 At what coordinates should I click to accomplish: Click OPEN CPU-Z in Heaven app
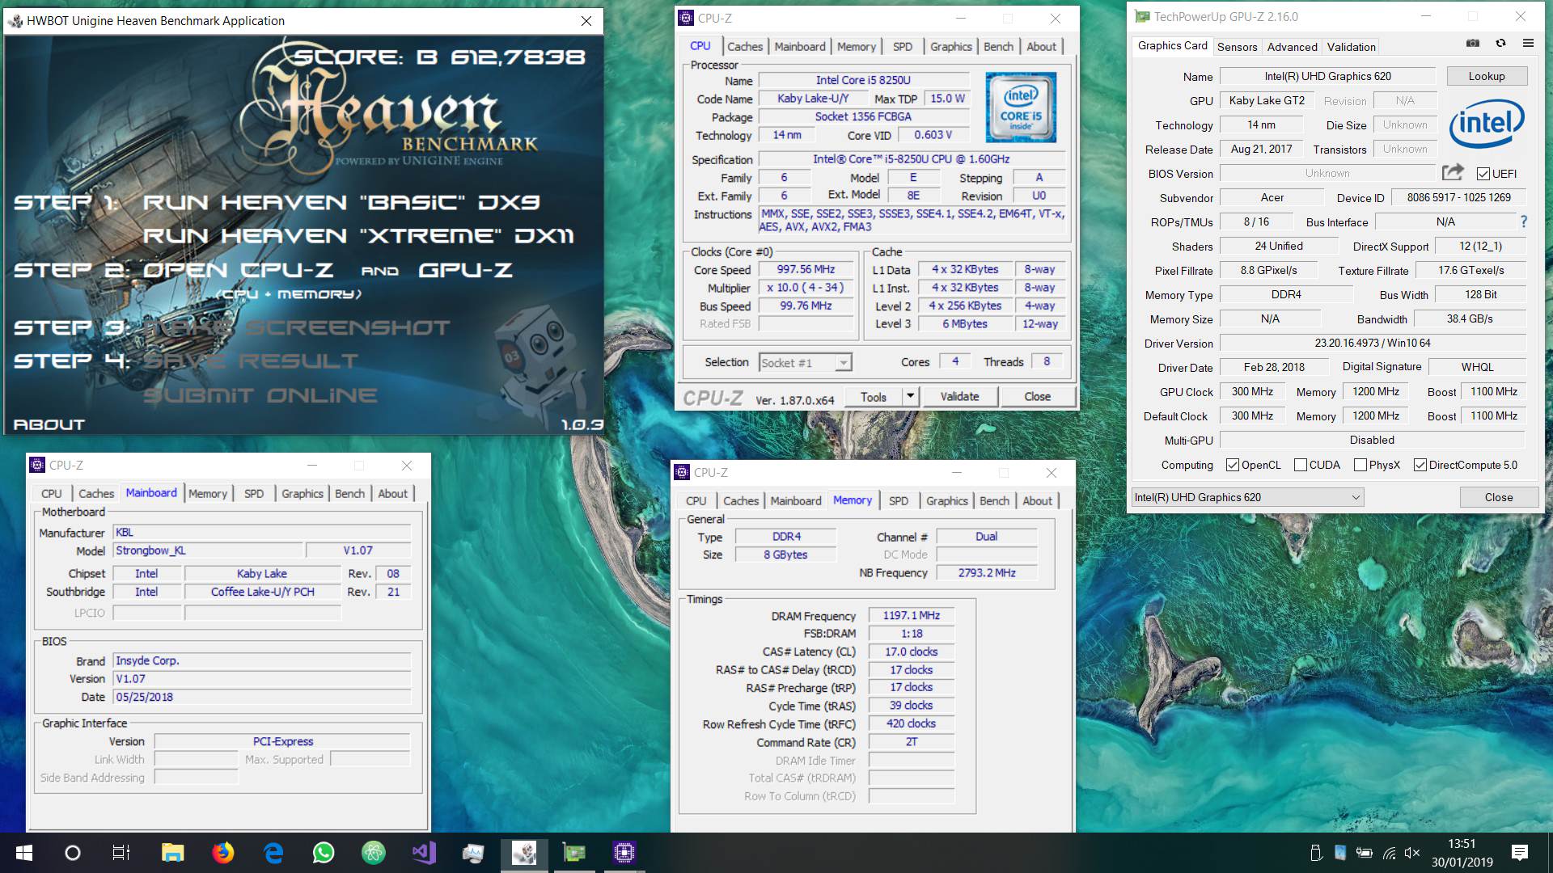(x=238, y=270)
